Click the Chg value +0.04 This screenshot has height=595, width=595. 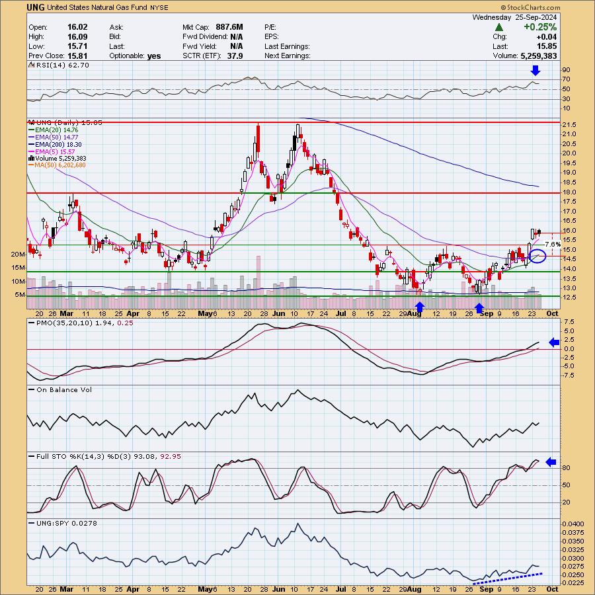point(547,37)
